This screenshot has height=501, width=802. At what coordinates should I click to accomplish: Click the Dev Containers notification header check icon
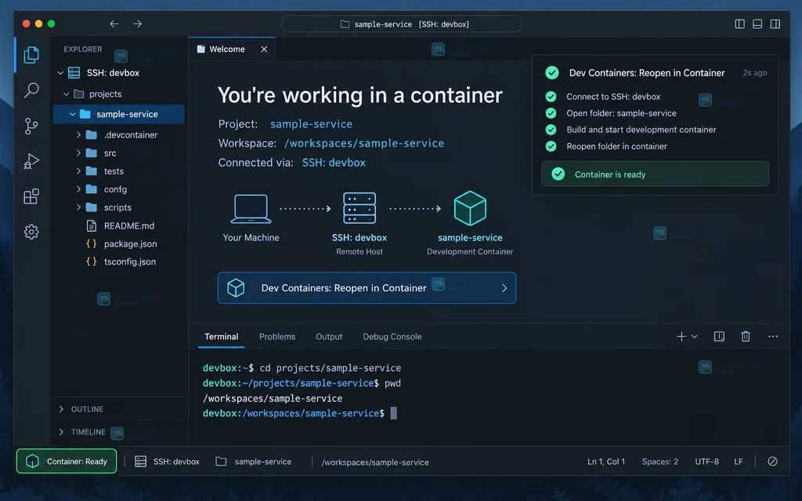pos(552,73)
